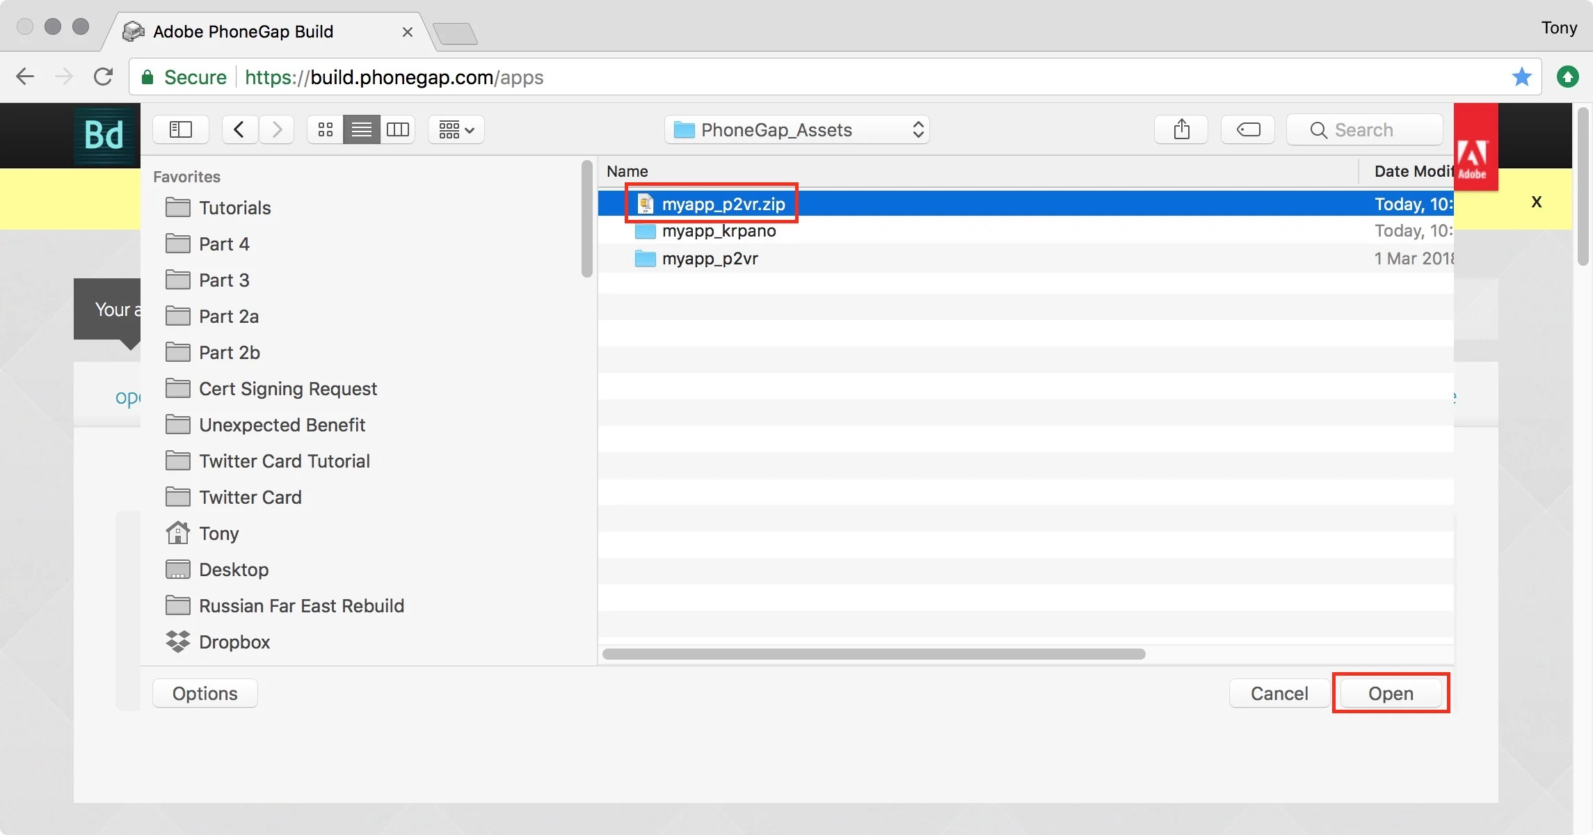The image size is (1593, 835).
Task: Open a new browser tab
Action: pos(455,33)
